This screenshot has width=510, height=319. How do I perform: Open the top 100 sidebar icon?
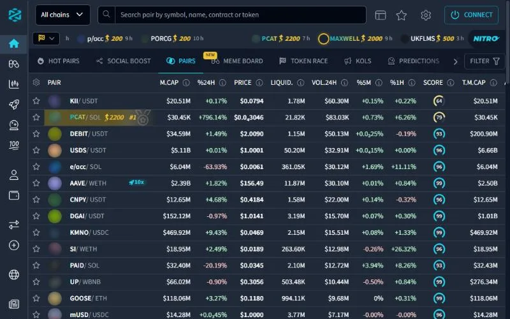[13, 145]
